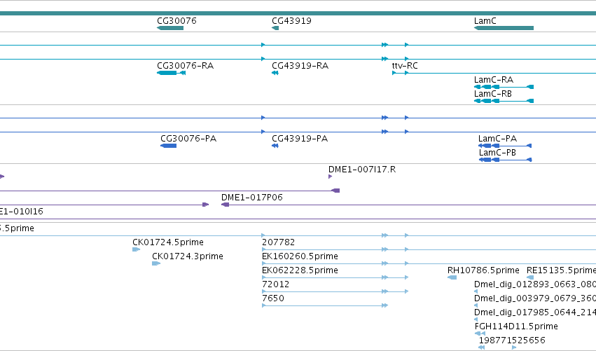Screen dimensions: 596x351
Task: Click the CG30076 gene label
Action: (176, 21)
